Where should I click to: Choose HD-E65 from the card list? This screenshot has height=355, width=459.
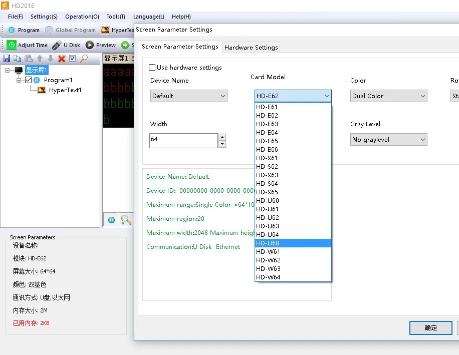pos(293,141)
